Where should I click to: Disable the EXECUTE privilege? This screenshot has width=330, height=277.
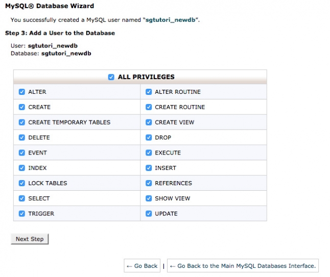pos(149,153)
